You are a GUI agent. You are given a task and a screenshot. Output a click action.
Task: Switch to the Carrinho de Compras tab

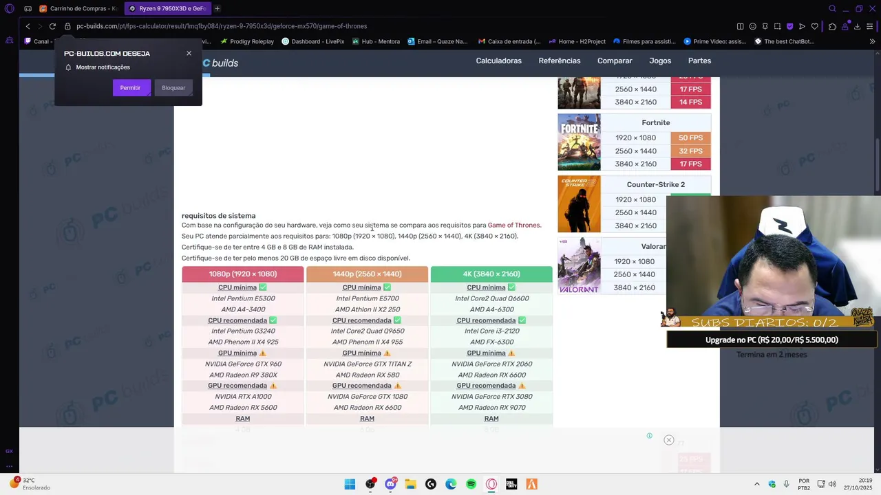78,8
